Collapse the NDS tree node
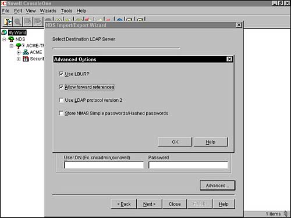Screen dimensions: 291x218 (x=4, y=40)
